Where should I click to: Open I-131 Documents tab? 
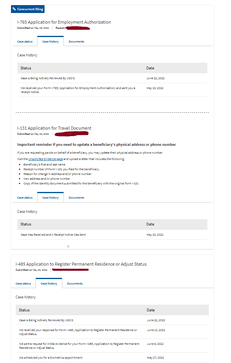76,197
